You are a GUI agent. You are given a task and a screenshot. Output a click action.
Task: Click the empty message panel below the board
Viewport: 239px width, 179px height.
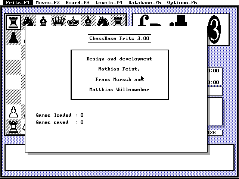point(119,161)
